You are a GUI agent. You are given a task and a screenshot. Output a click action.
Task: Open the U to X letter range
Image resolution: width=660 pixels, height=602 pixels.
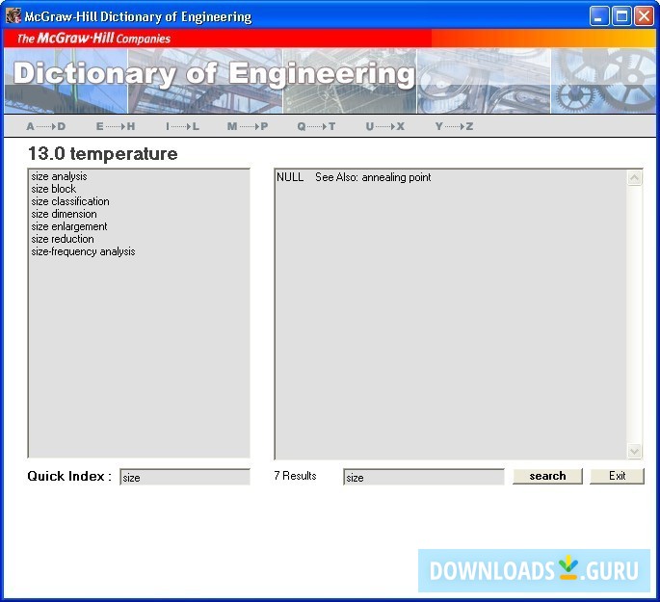pyautogui.click(x=385, y=126)
